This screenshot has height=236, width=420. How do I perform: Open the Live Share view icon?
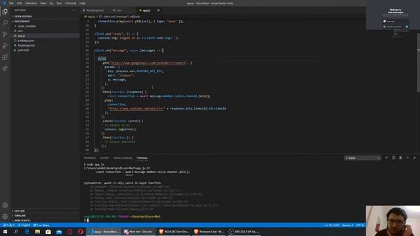click(x=5, y=68)
